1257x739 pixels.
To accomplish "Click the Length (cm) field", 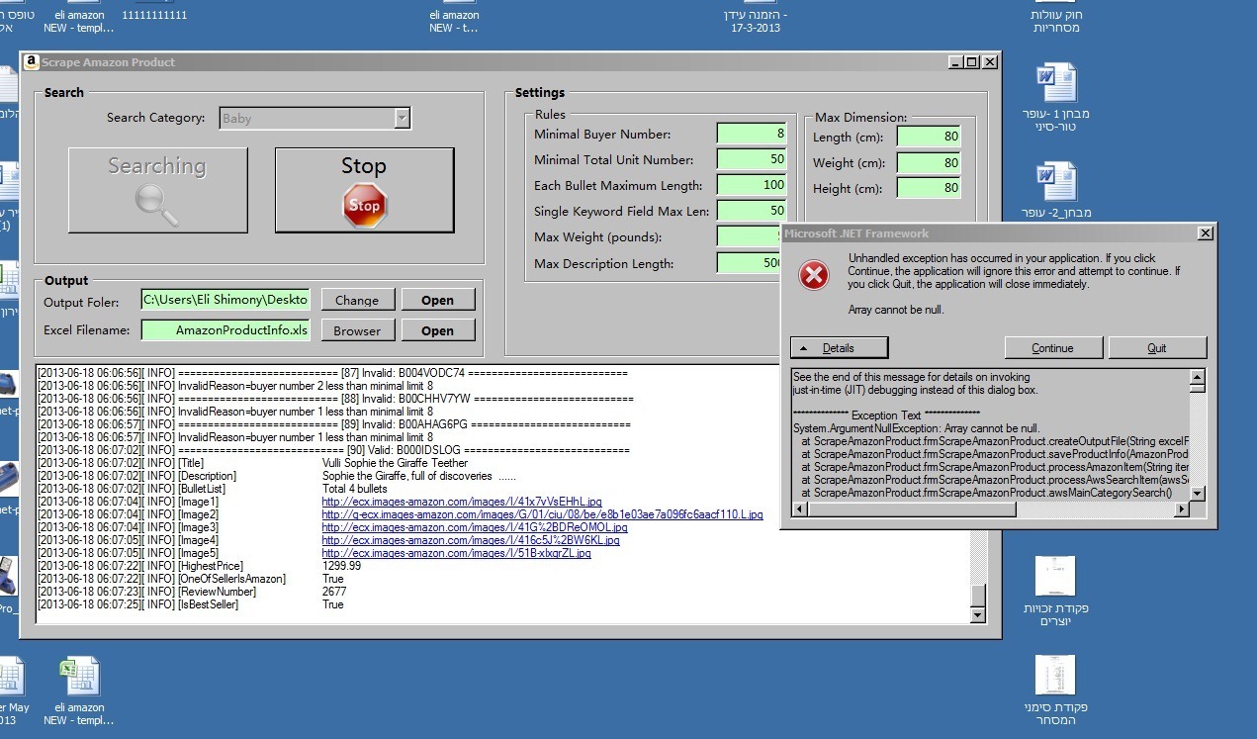I will 930,137.
